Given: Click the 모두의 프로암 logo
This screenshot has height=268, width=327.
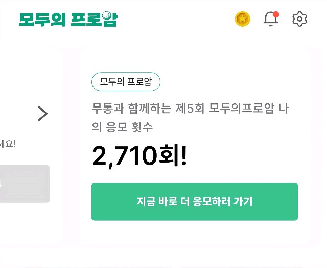Looking at the screenshot, I should [x=67, y=19].
